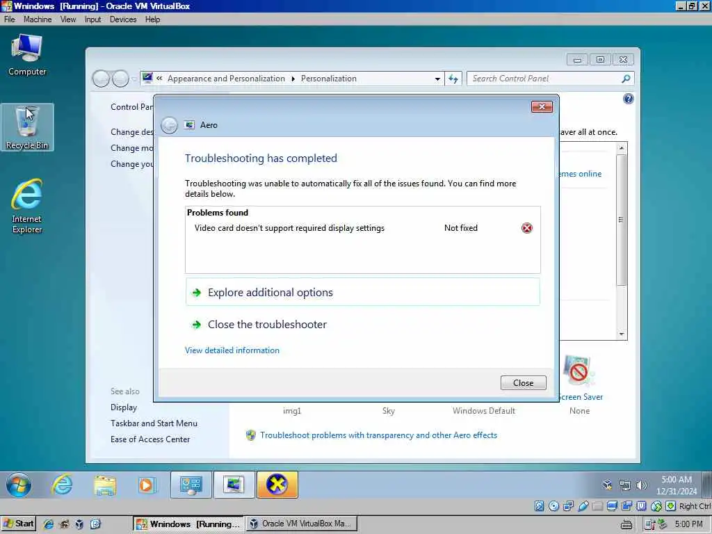712x534 pixels.
Task: Open Taskbar and Start Menu link
Action: (x=154, y=423)
